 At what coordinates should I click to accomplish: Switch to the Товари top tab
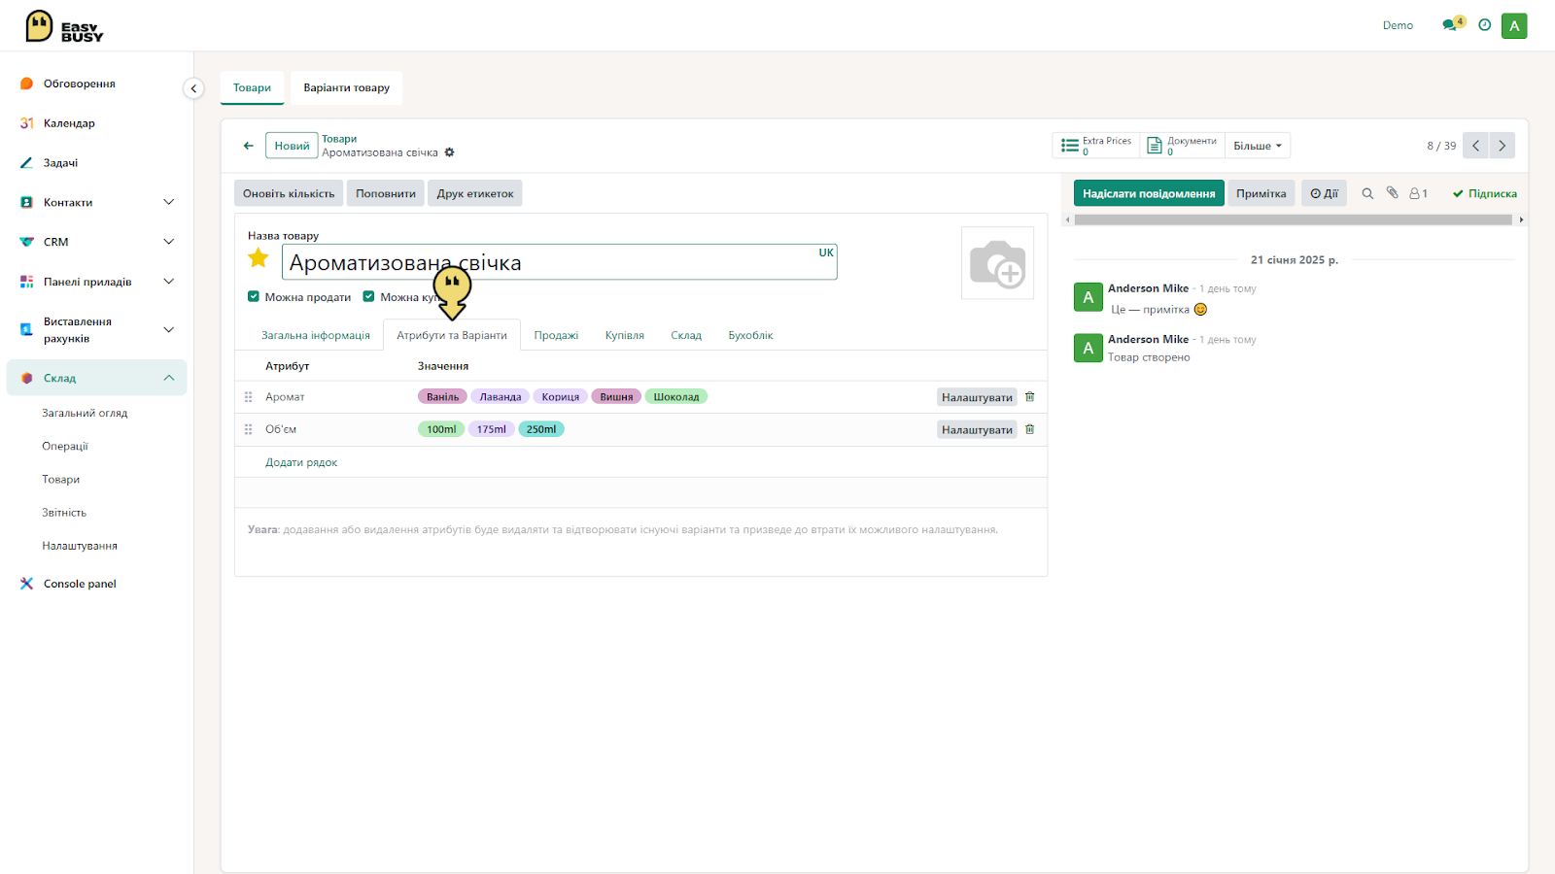pyautogui.click(x=252, y=87)
